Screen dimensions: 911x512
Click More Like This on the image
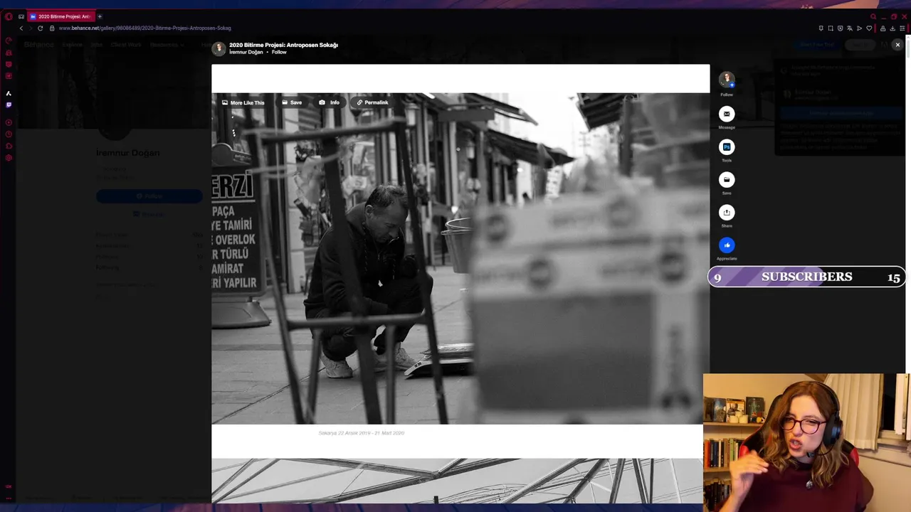tap(243, 102)
